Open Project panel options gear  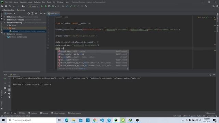pos(41,13)
